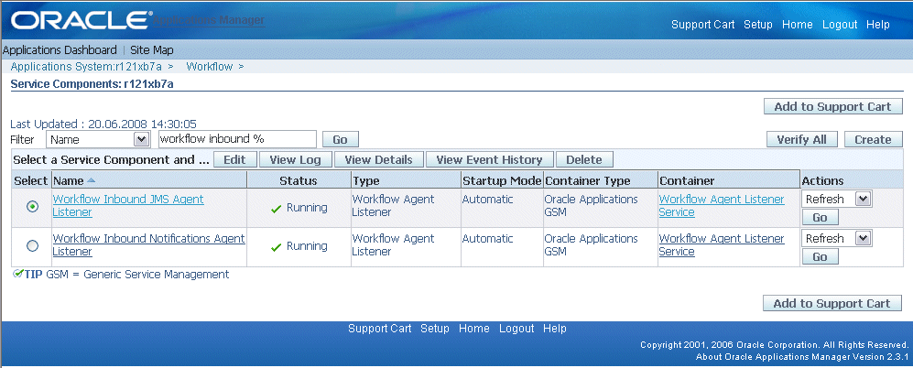Click Last Updated timestamp text
This screenshot has height=368, width=913.
click(x=103, y=124)
